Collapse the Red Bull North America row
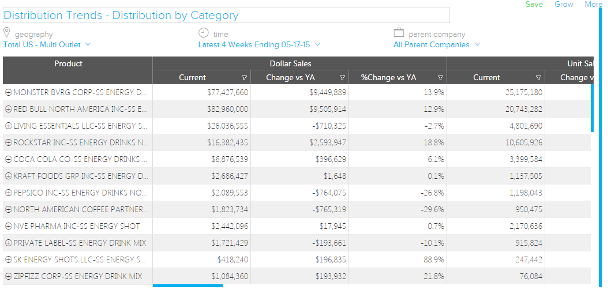This screenshot has height=301, width=611. [x=8, y=109]
